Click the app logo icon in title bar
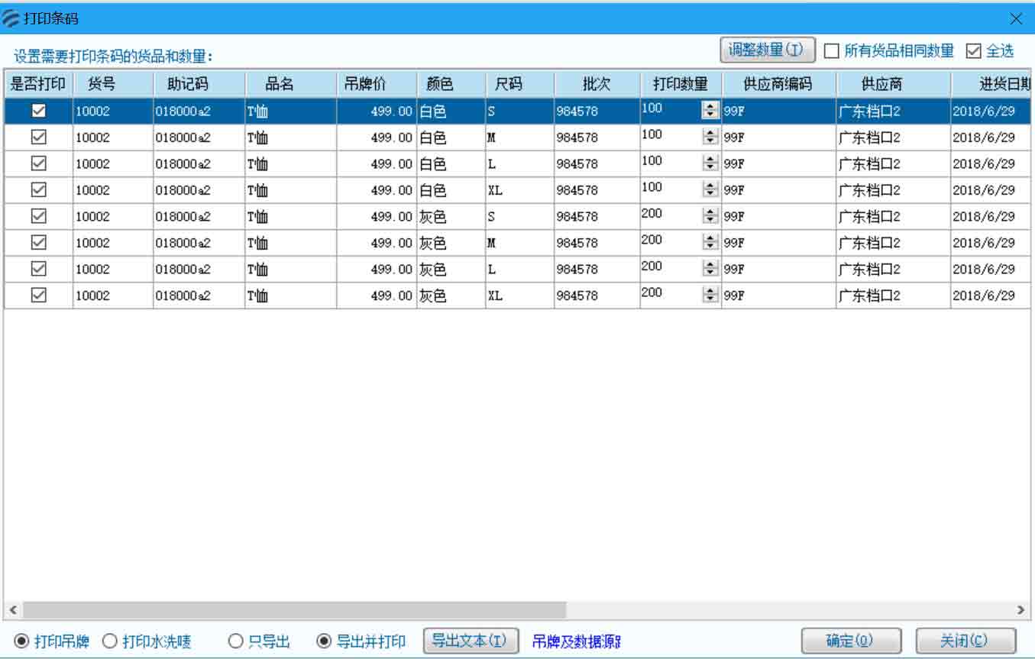The height and width of the screenshot is (659, 1035). pos(11,18)
